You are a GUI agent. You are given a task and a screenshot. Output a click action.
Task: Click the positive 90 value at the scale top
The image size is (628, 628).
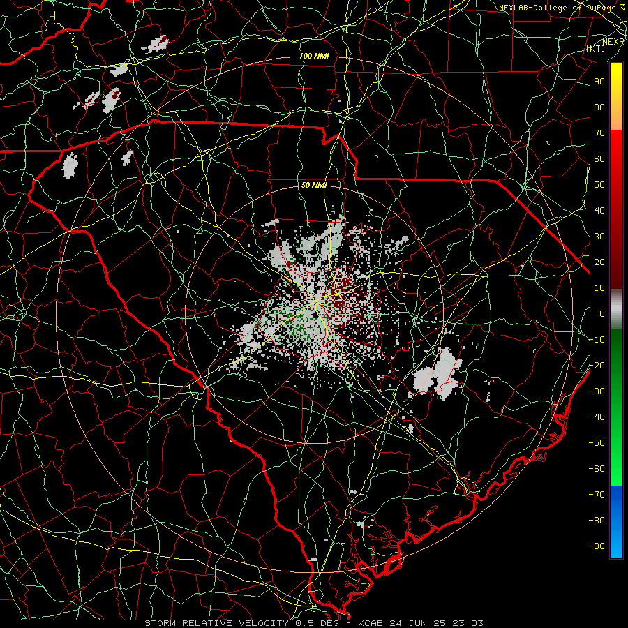click(x=599, y=82)
